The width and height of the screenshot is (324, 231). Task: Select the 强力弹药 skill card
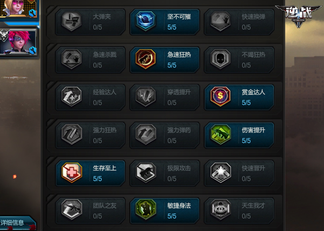click(165, 135)
